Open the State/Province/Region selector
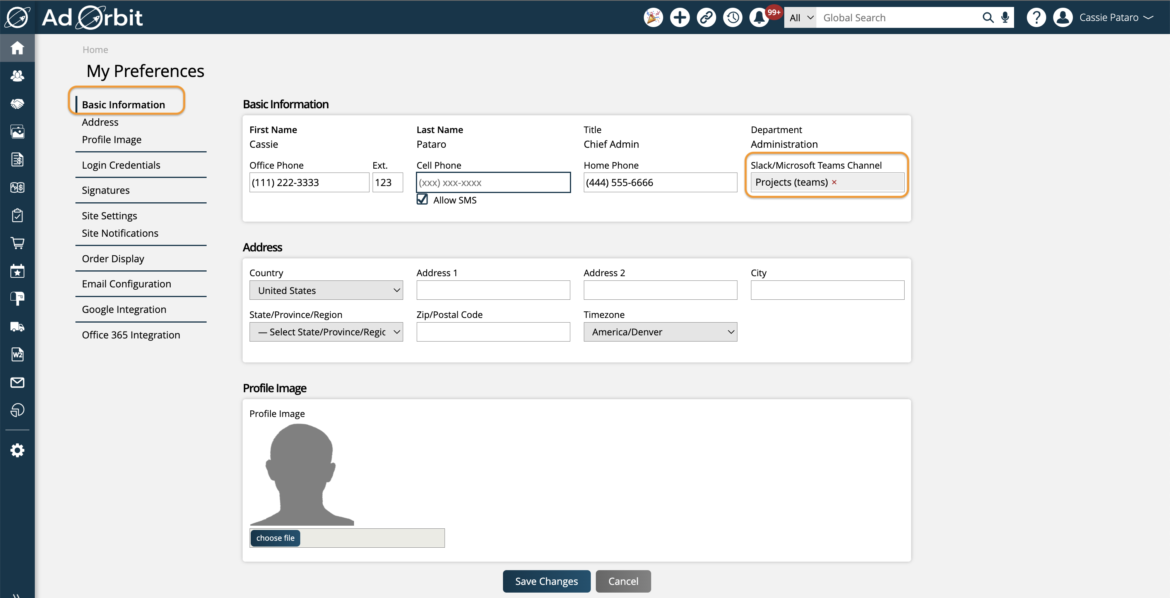The image size is (1170, 598). [x=326, y=332]
